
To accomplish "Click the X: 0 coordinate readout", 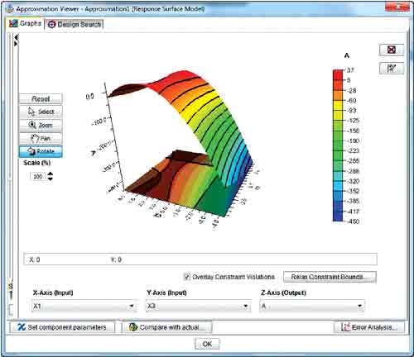I will [35, 259].
